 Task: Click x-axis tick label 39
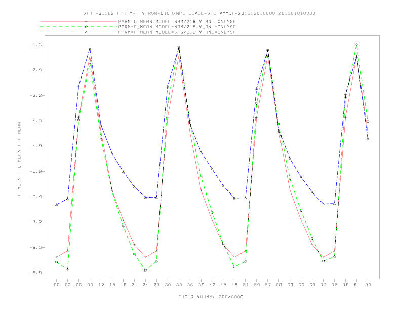(x=201, y=285)
